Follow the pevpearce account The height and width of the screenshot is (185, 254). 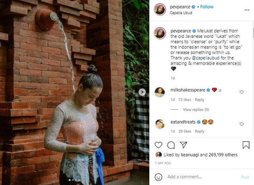207,7
